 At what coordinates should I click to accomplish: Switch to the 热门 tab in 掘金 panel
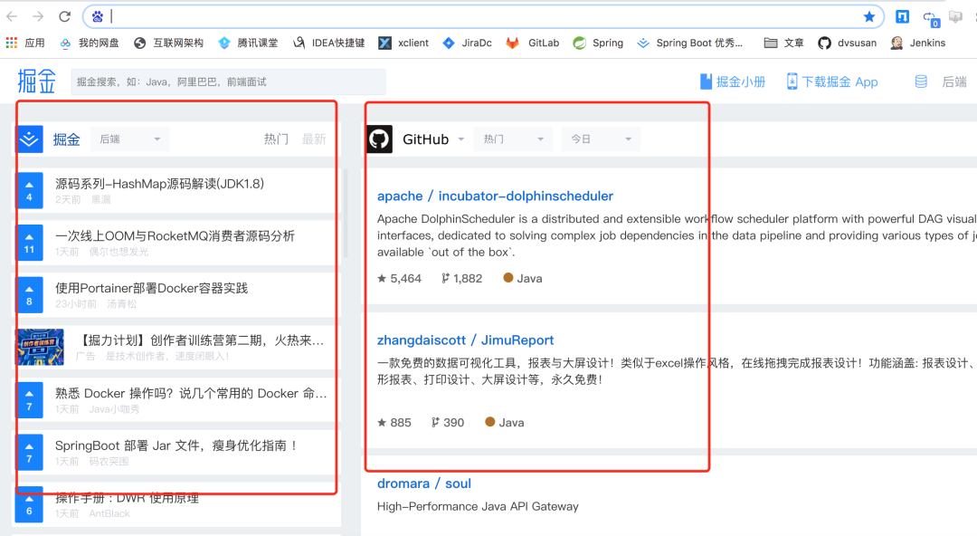pyautogui.click(x=275, y=139)
